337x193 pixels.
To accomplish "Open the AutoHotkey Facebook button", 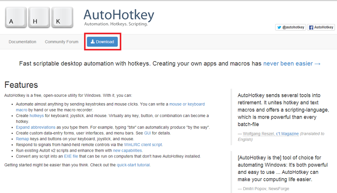I will point(321,27).
